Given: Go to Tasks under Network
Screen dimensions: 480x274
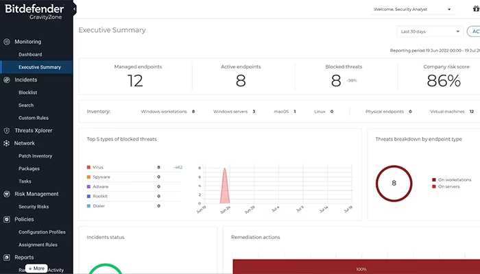Looking at the screenshot, I should coord(25,182).
